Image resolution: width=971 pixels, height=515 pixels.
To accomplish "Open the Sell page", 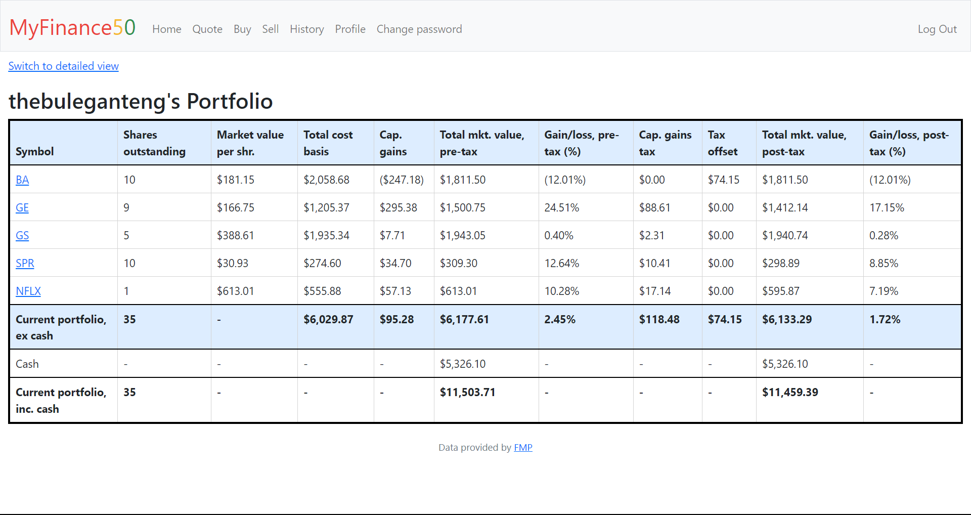I will tap(271, 29).
